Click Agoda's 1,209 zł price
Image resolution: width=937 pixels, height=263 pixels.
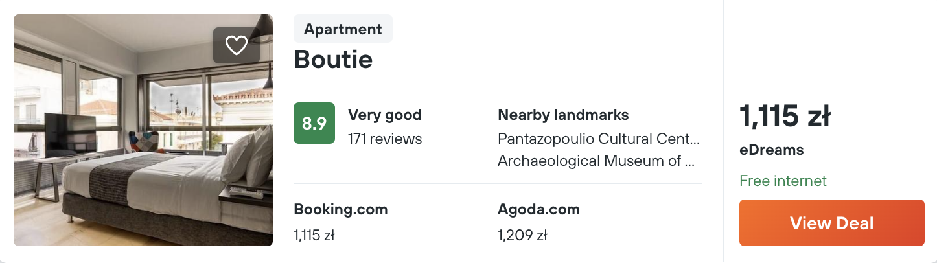[522, 236]
